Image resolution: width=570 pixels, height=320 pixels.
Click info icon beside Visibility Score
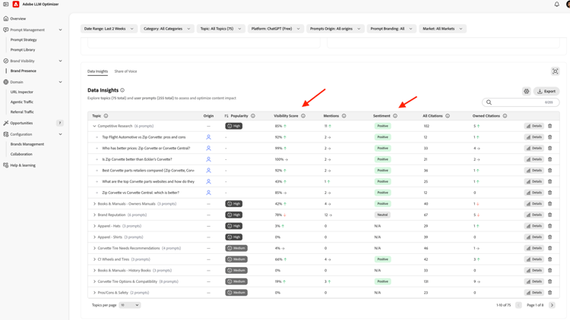point(303,116)
